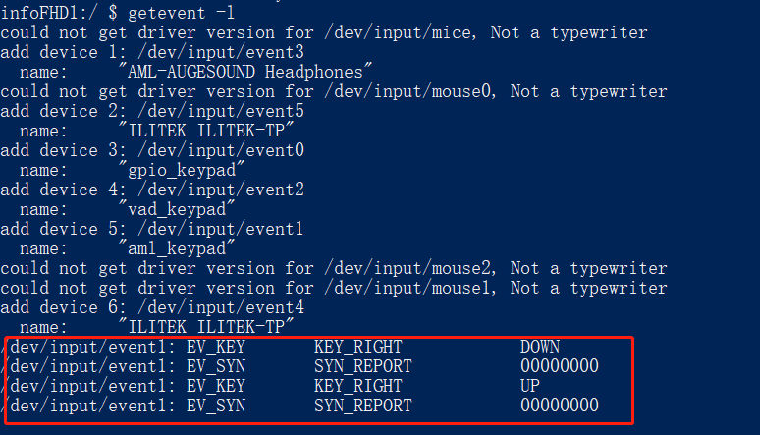
Task: Click the 'getevent -l' command text
Action: [x=182, y=13]
